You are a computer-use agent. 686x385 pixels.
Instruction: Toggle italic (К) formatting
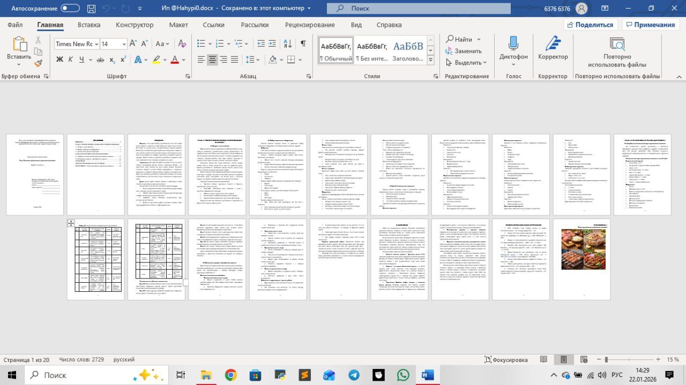[71, 59]
